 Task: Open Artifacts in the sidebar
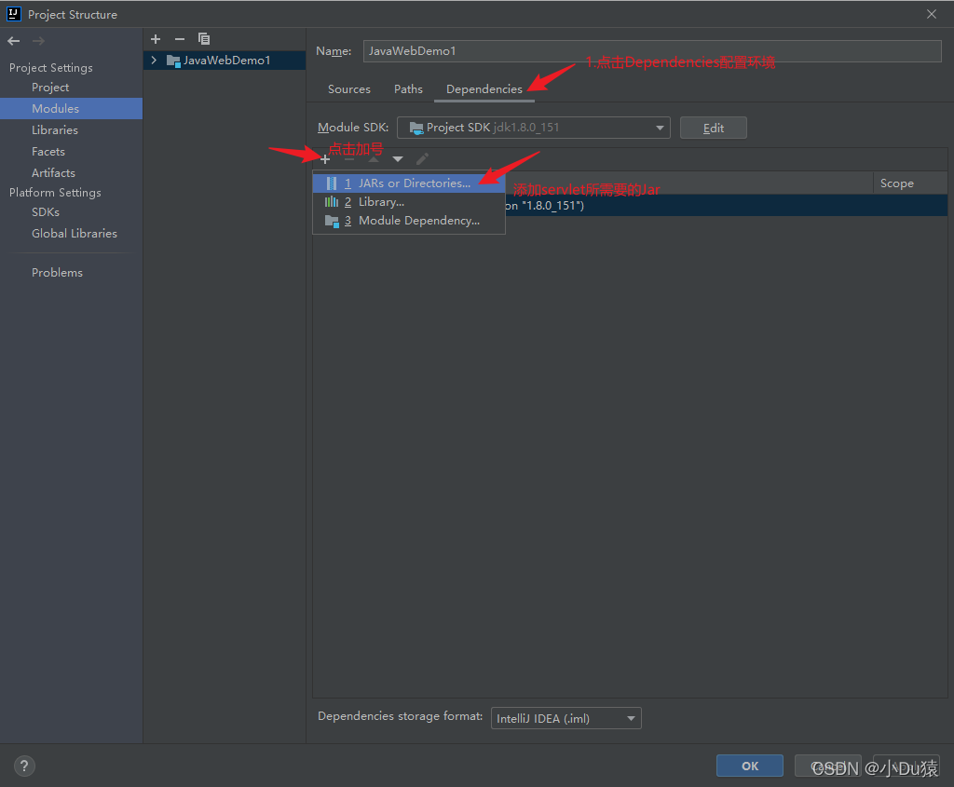coord(71,172)
